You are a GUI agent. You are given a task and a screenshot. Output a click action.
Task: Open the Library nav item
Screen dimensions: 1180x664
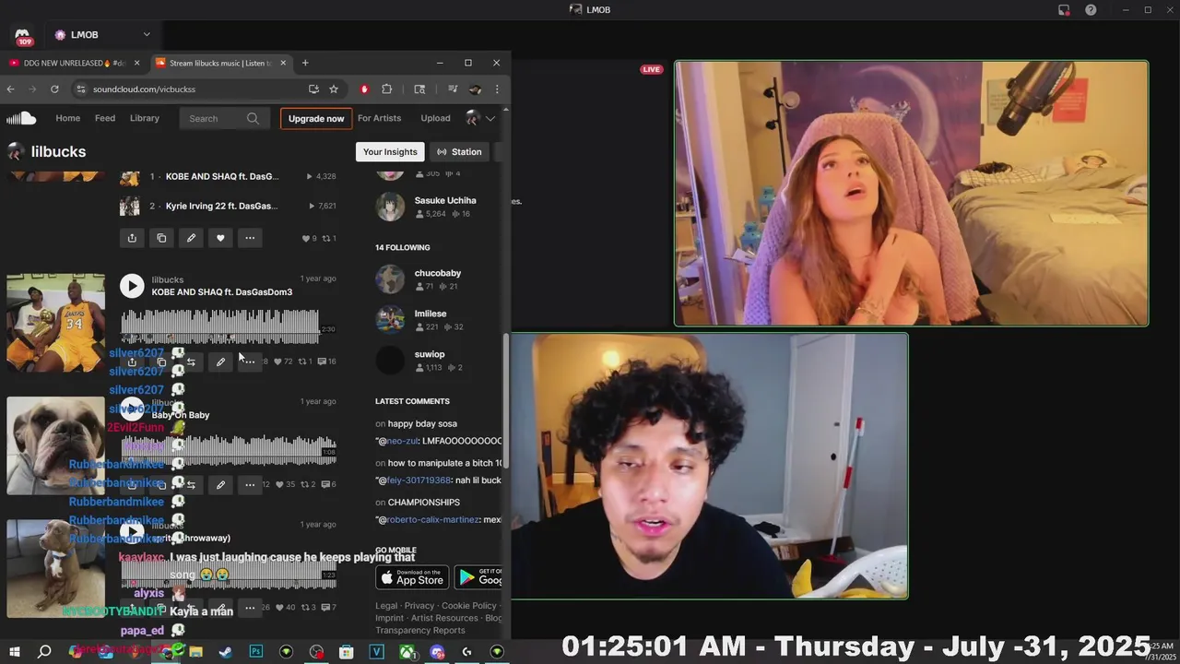pyautogui.click(x=145, y=118)
